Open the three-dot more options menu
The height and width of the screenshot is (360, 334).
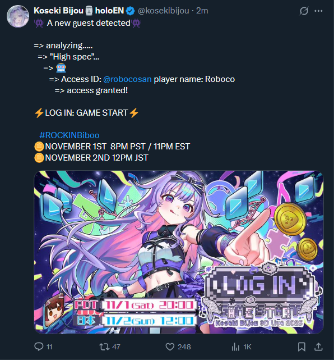tap(318, 11)
